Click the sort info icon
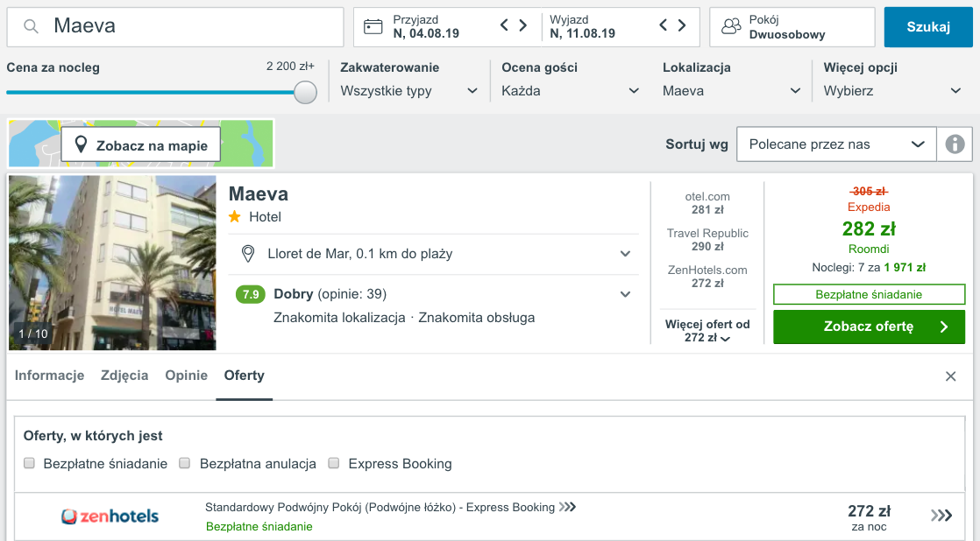The image size is (980, 541). (x=955, y=144)
